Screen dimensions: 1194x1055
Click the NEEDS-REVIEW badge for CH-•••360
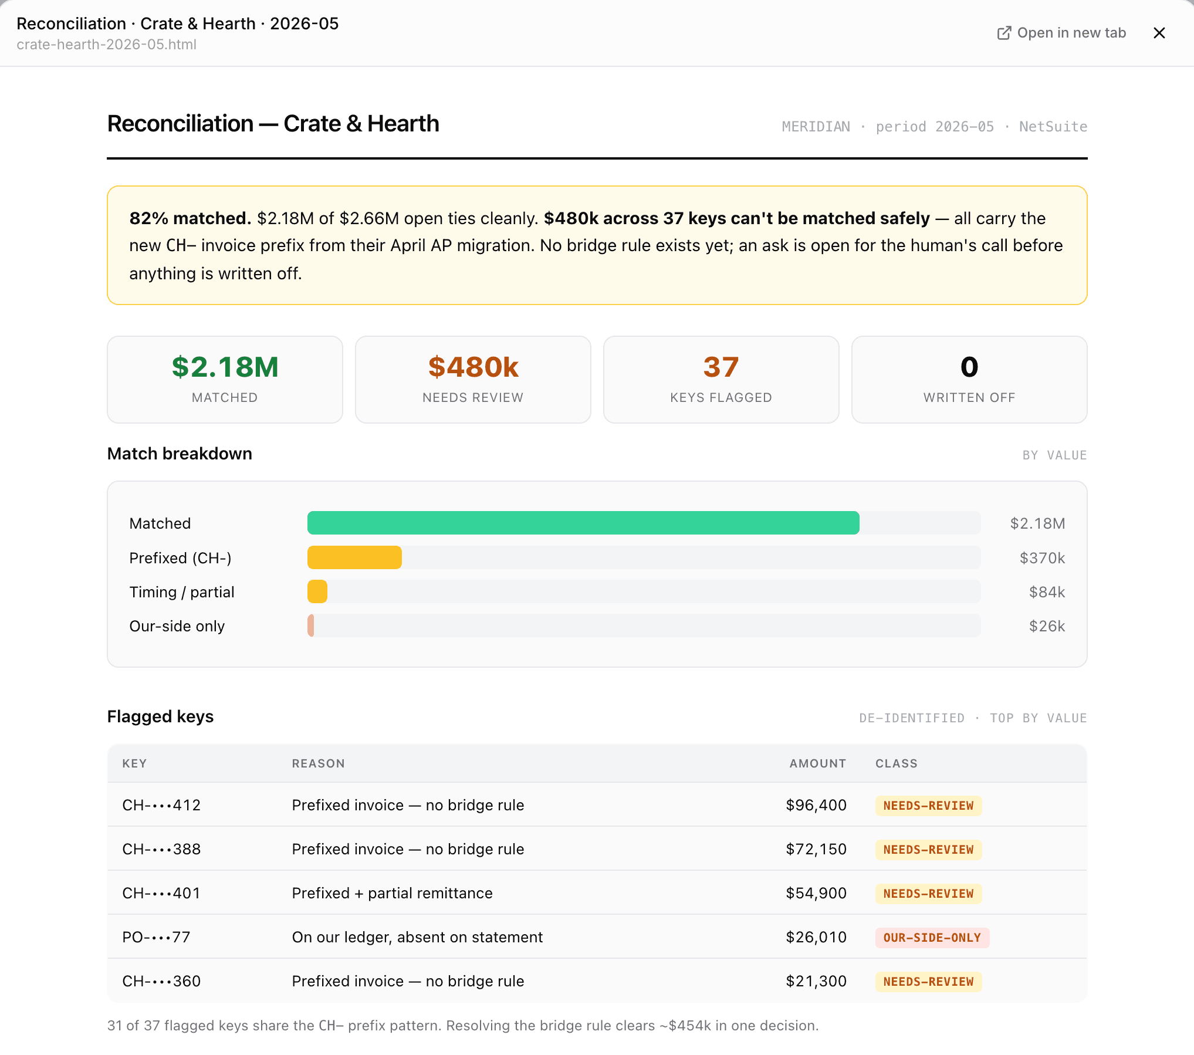tap(928, 982)
